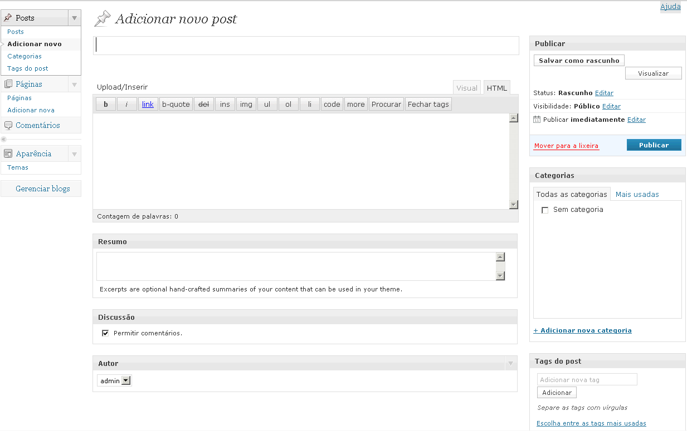This screenshot has height=431, width=687.
Task: Open the admin author dropdown
Action: coord(114,381)
